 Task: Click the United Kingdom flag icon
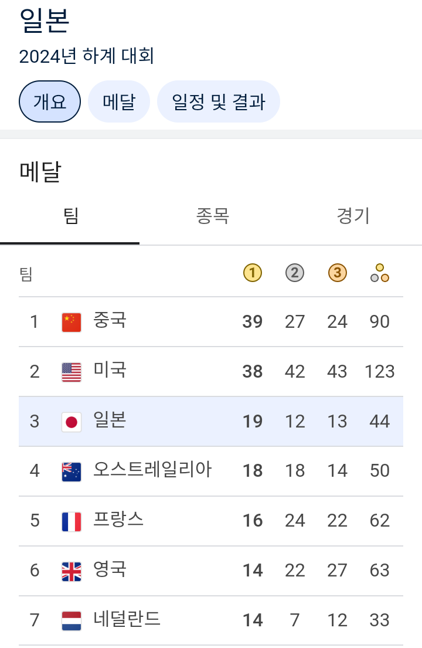click(x=72, y=571)
